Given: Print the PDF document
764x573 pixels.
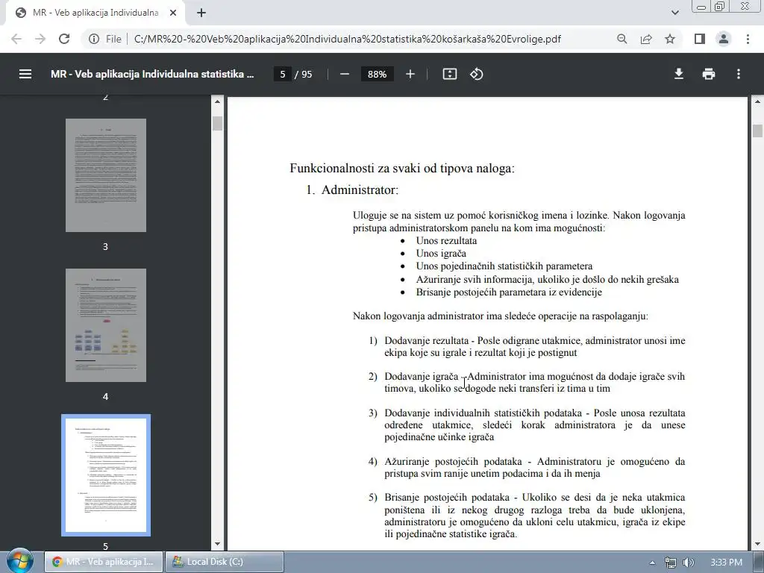Looking at the screenshot, I should (x=709, y=74).
